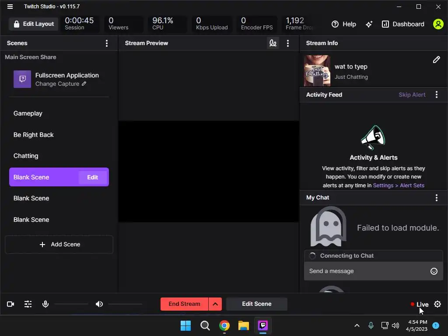Toggle the stream preview annotation icon
Image resolution: width=448 pixels, height=336 pixels.
pos(273,43)
